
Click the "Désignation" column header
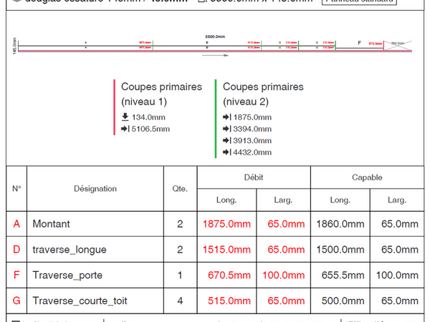[x=95, y=189]
